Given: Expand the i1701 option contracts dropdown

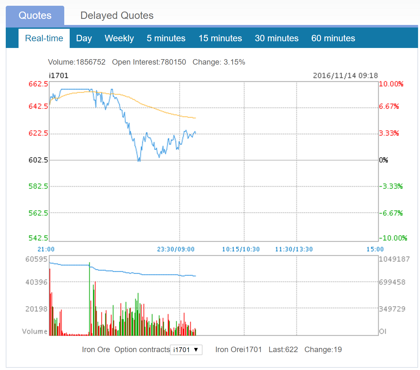Looking at the screenshot, I should [186, 350].
